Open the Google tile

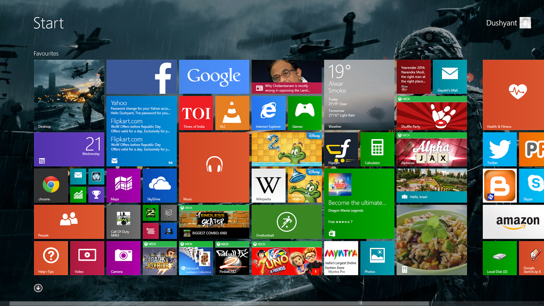pos(214,77)
